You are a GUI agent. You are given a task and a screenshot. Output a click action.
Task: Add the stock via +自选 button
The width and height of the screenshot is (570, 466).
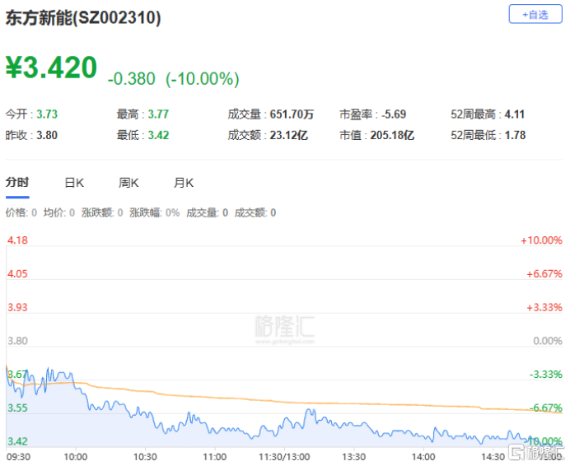535,15
